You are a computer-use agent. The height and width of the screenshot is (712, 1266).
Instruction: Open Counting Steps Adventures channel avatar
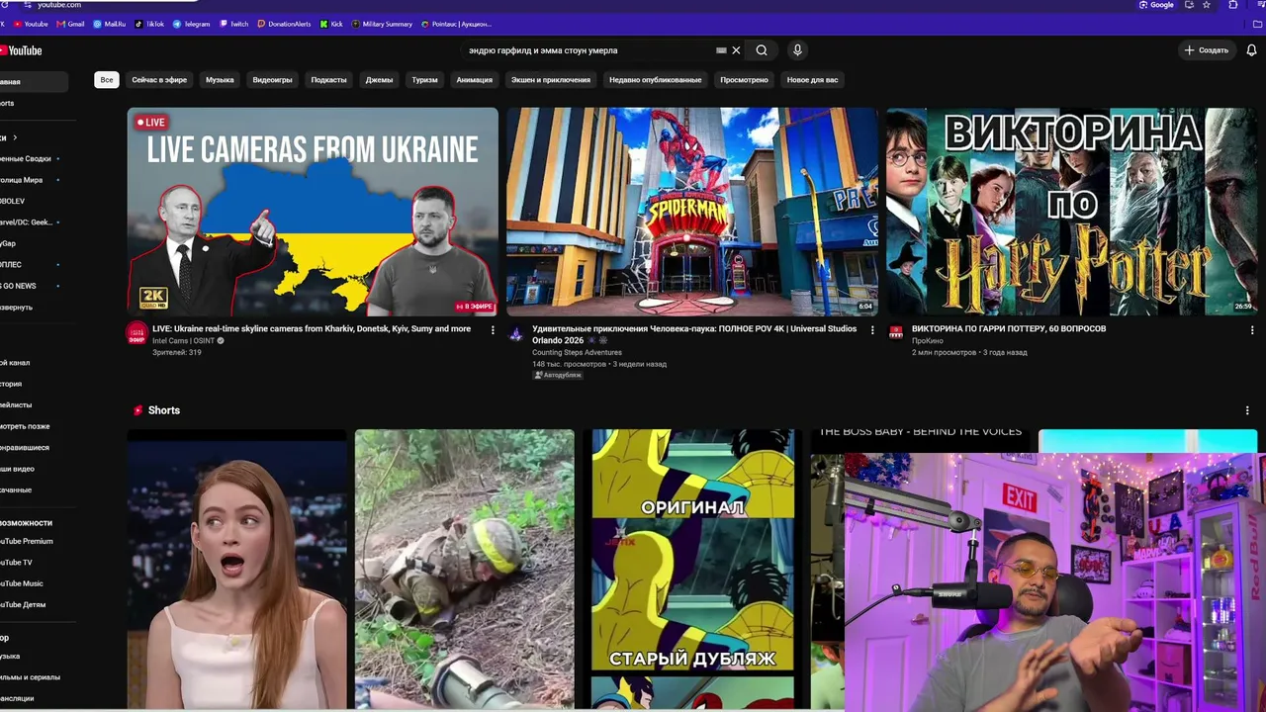coord(515,333)
